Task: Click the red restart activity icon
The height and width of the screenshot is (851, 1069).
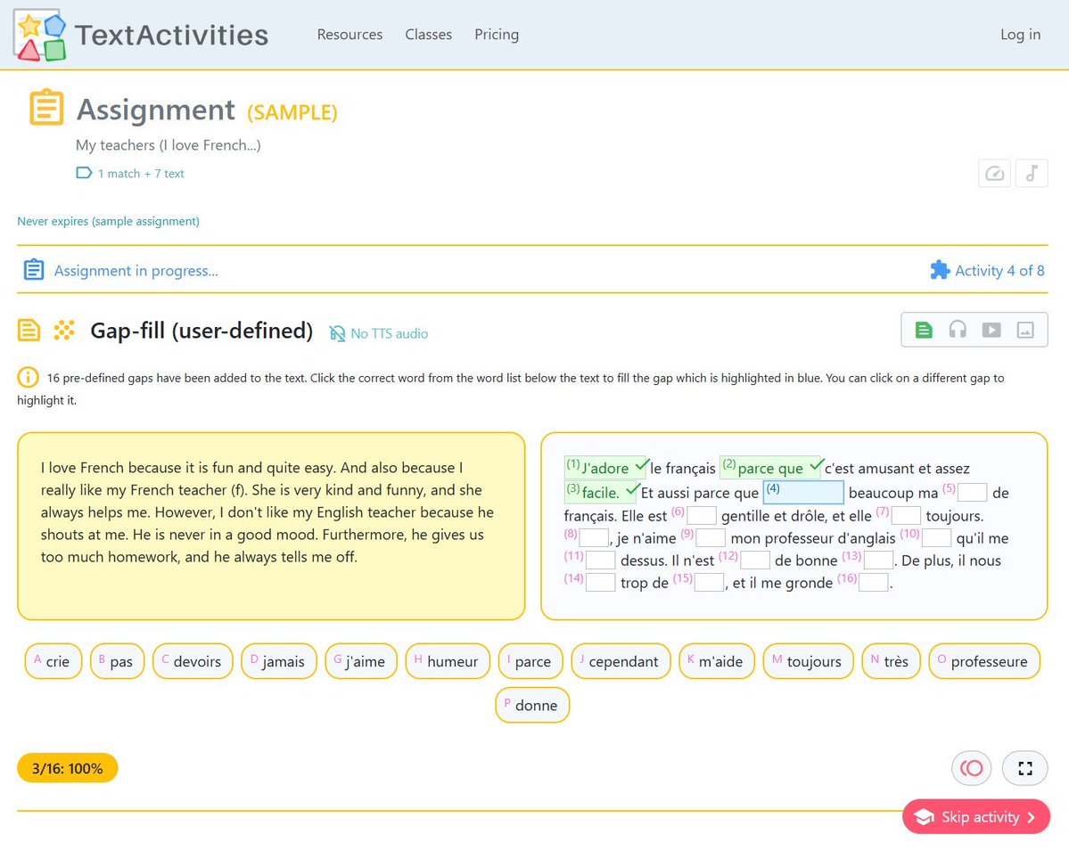Action: pos(971,767)
